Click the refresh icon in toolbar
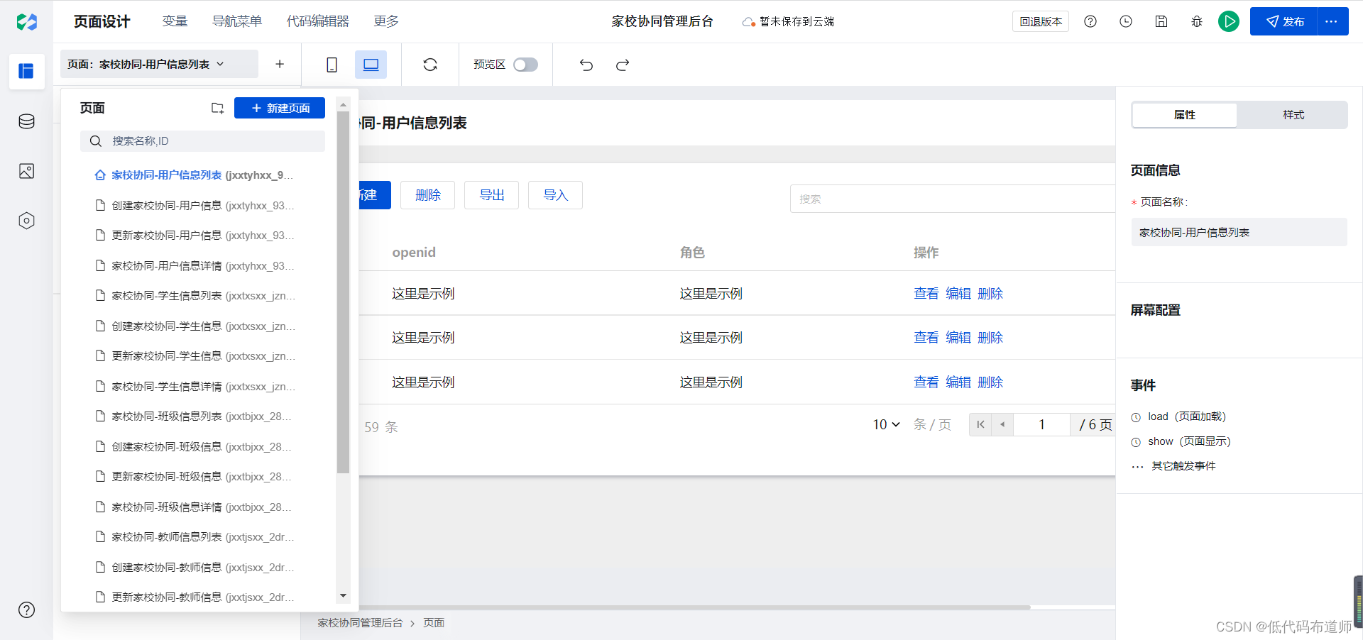1363x640 pixels. [x=430, y=65]
